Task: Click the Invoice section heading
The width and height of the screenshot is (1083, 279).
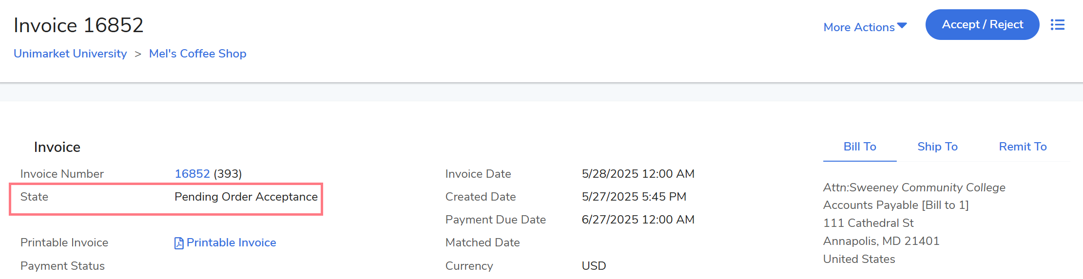Action: pos(57,147)
